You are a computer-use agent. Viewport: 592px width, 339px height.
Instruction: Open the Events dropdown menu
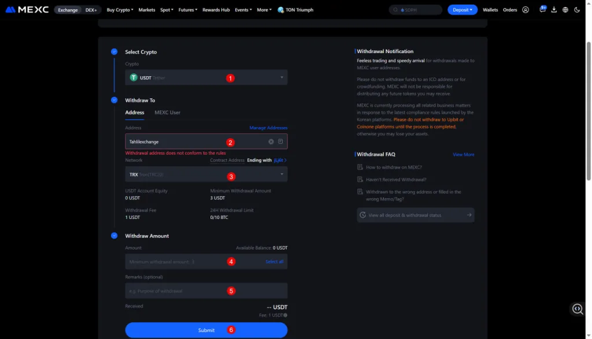point(243,10)
